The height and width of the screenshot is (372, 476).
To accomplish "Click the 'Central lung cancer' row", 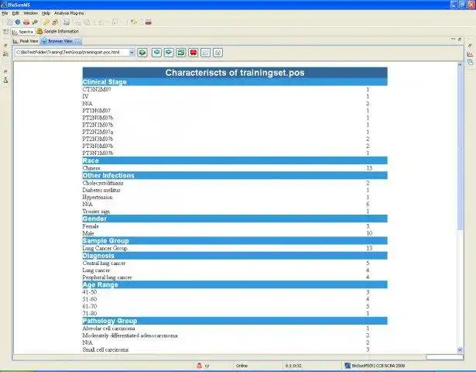I will pyautogui.click(x=235, y=263).
